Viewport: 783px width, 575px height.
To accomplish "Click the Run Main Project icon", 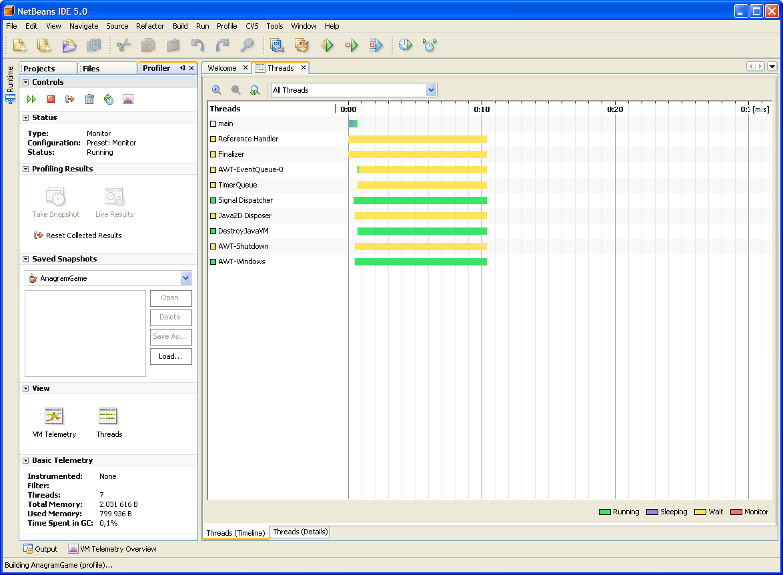I will click(x=327, y=45).
